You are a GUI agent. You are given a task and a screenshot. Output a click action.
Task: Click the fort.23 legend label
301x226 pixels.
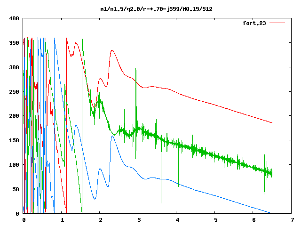click(254, 23)
